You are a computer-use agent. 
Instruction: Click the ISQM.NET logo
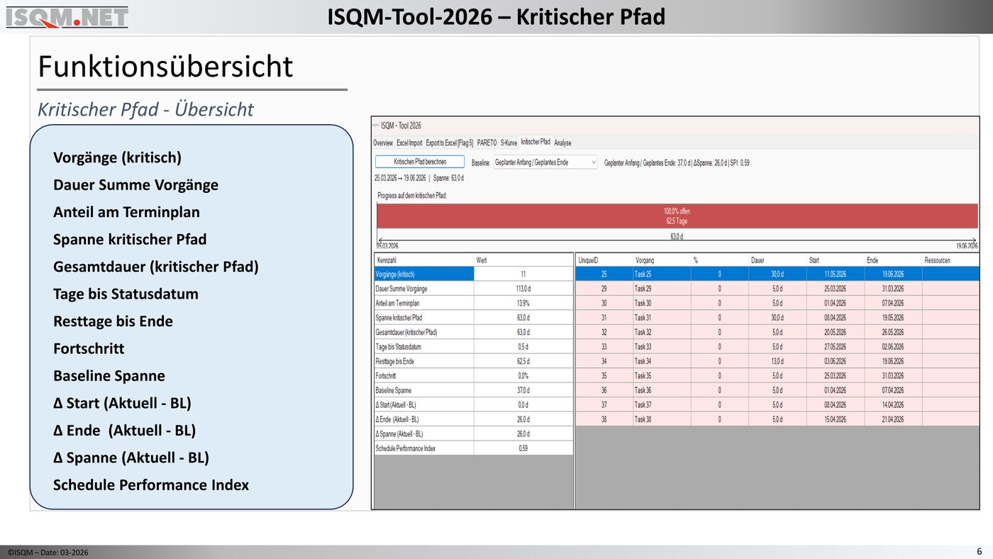[67, 16]
